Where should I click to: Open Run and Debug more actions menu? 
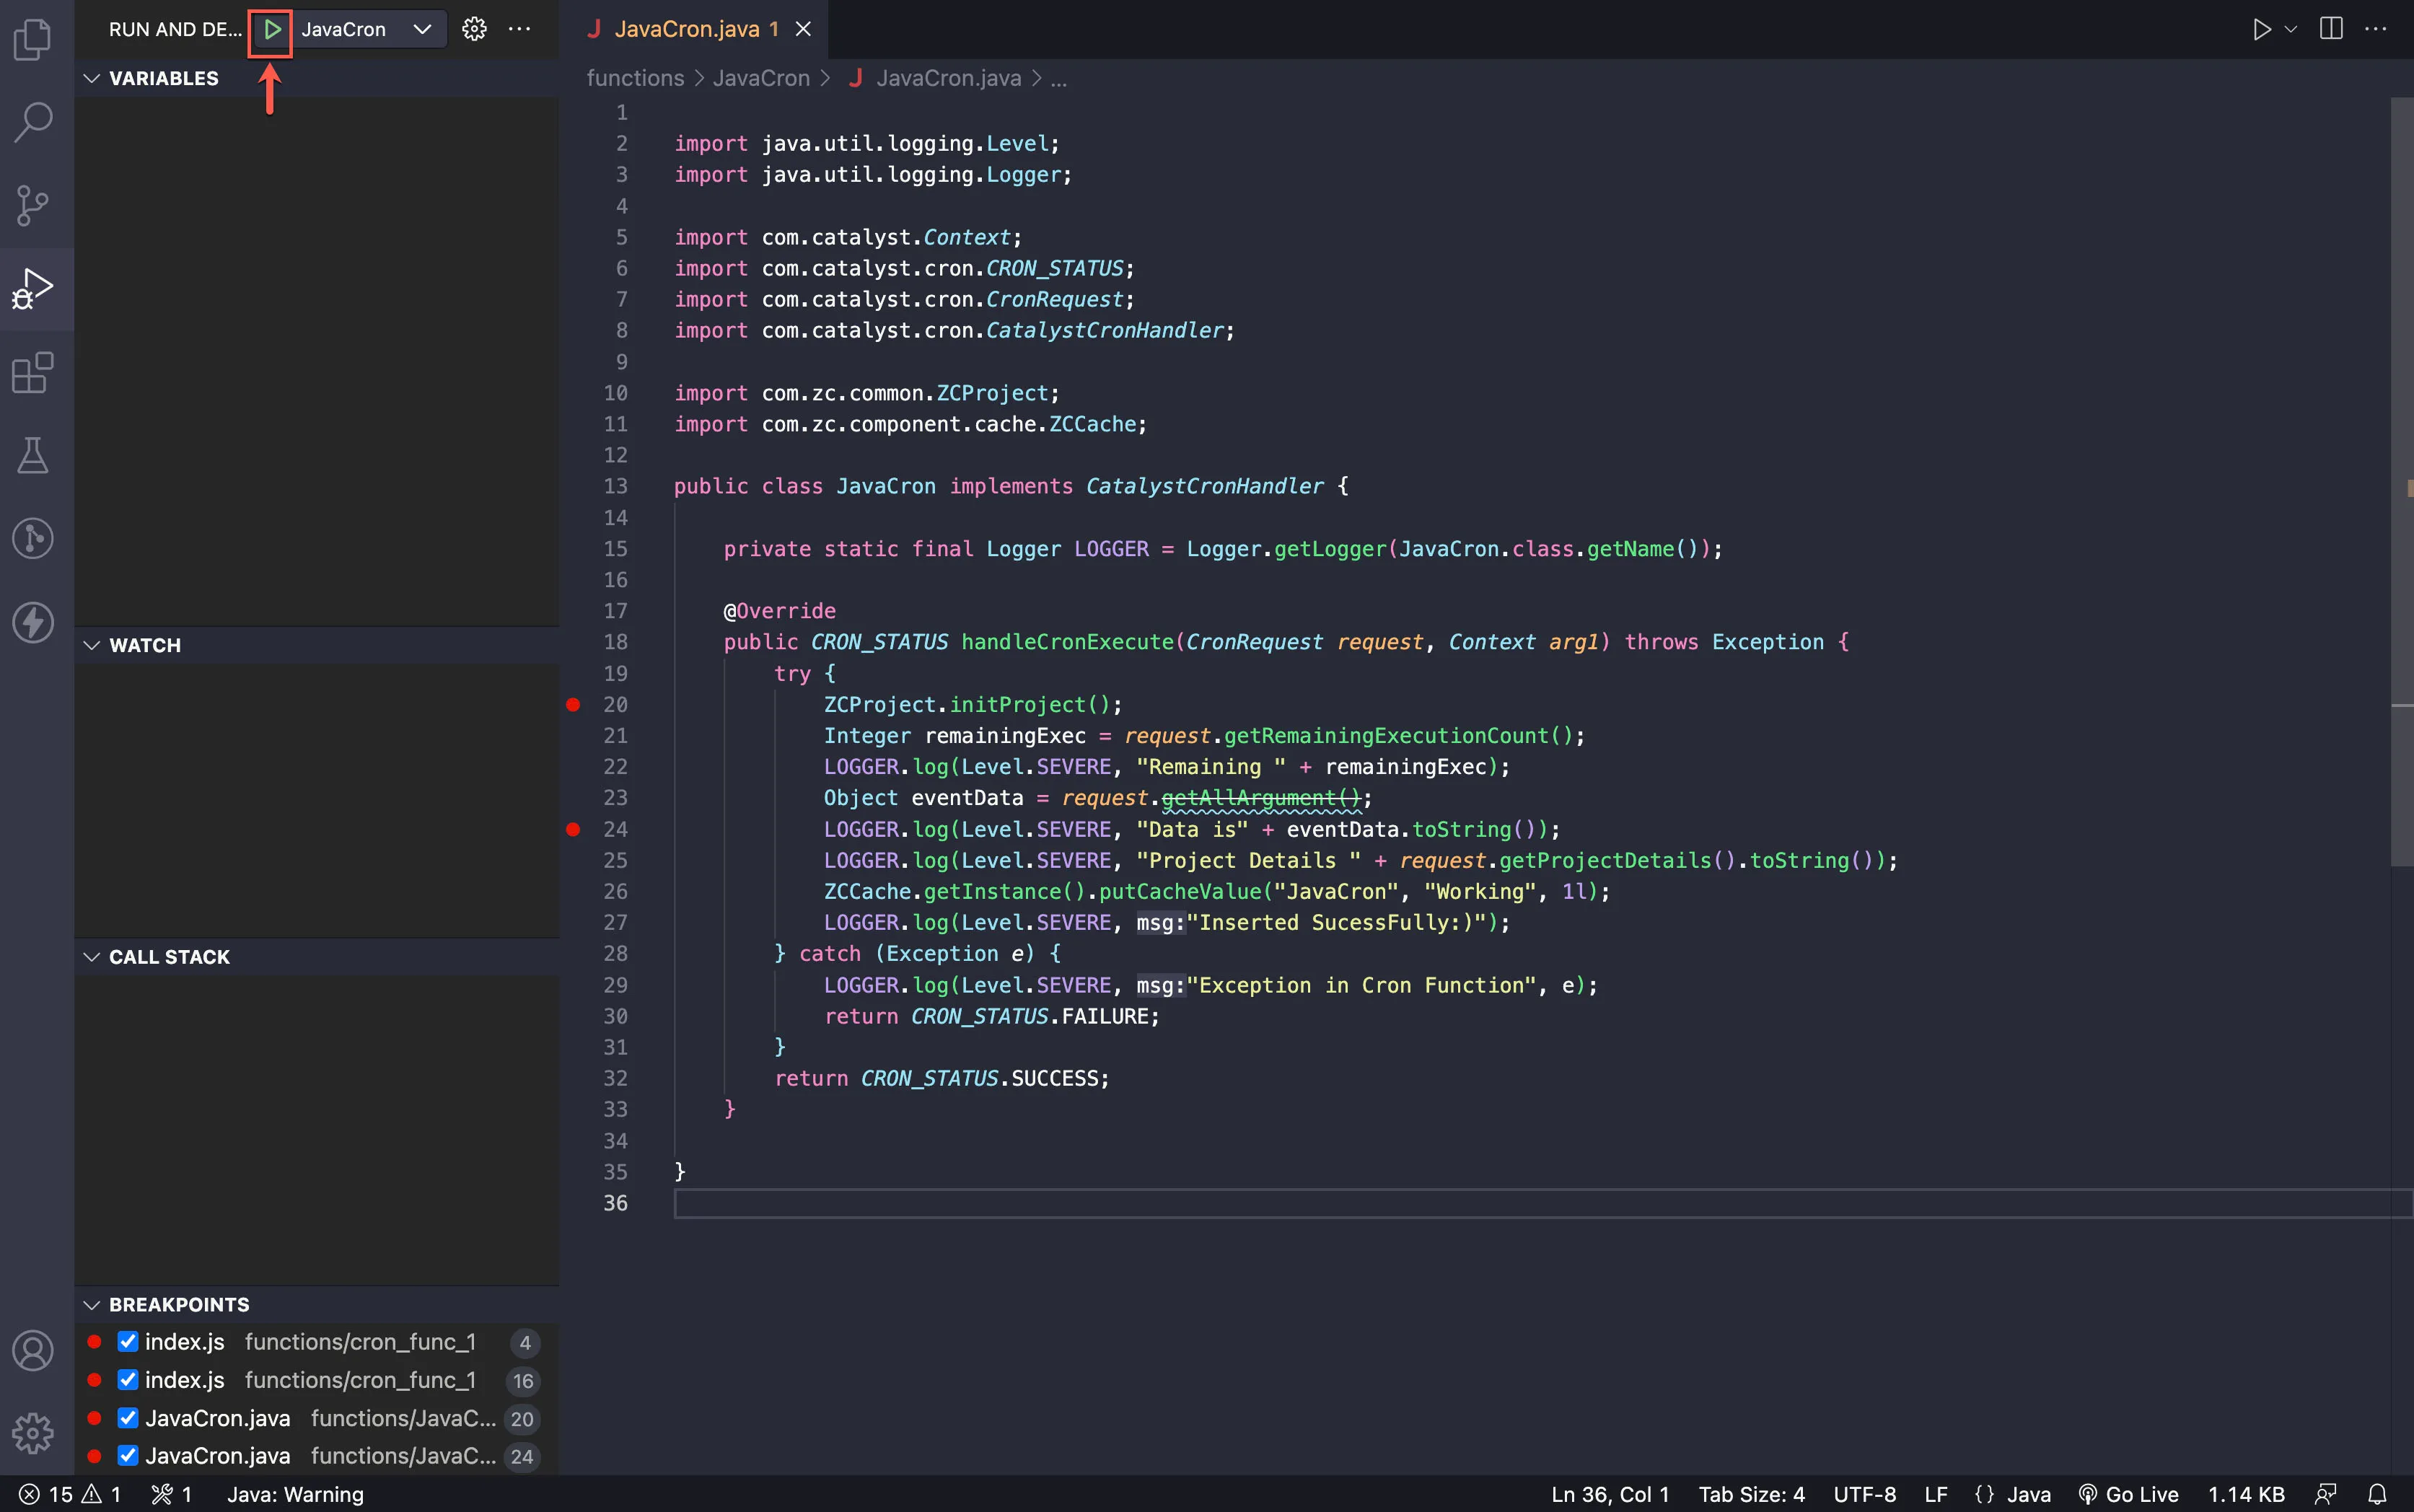(x=519, y=29)
